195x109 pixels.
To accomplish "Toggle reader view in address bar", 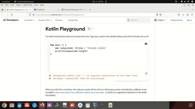I will click(x=157, y=15).
